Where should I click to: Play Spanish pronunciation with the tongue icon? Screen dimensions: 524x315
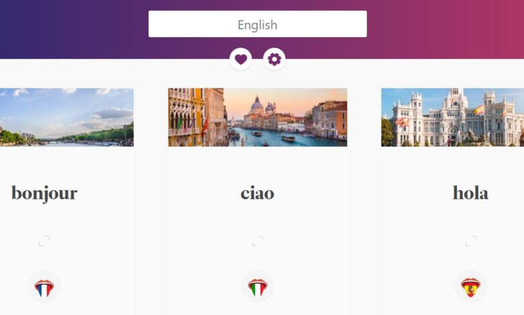470,287
